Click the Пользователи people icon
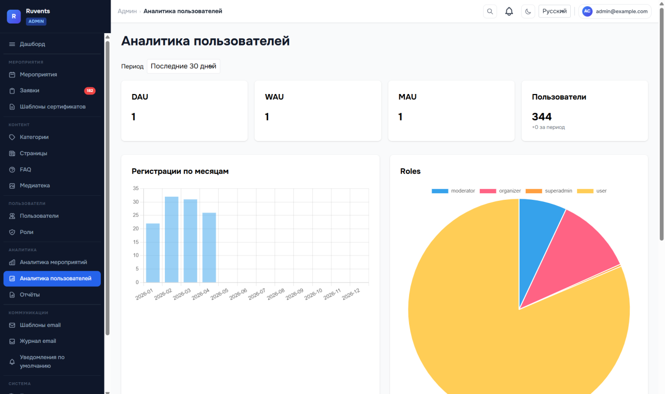The height and width of the screenshot is (394, 665). click(12, 216)
